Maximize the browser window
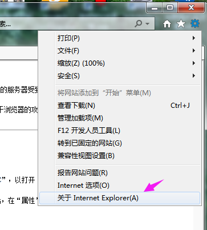Screen dimensions: 207x230 point(170,8)
